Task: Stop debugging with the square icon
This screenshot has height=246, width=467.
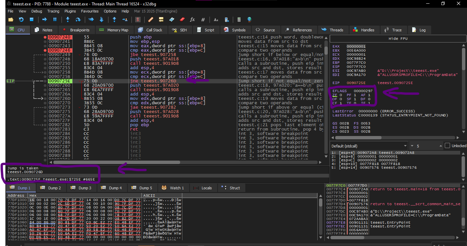Action: click(31, 20)
